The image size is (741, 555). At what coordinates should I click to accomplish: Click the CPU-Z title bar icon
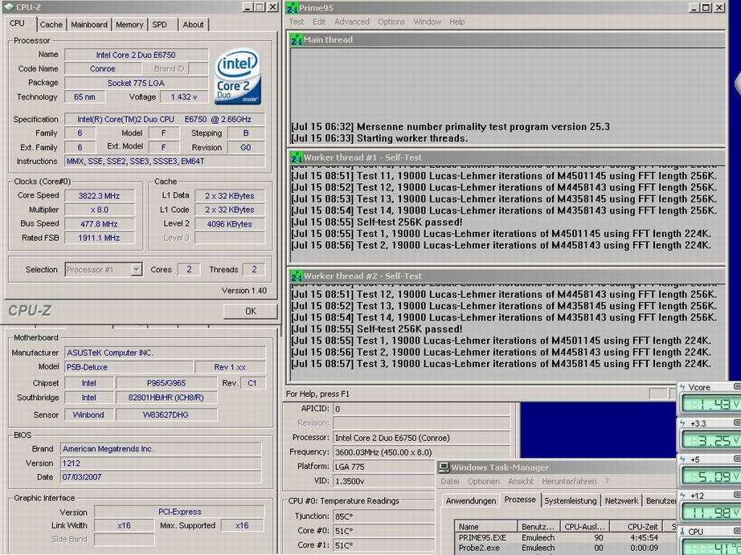coord(9,7)
